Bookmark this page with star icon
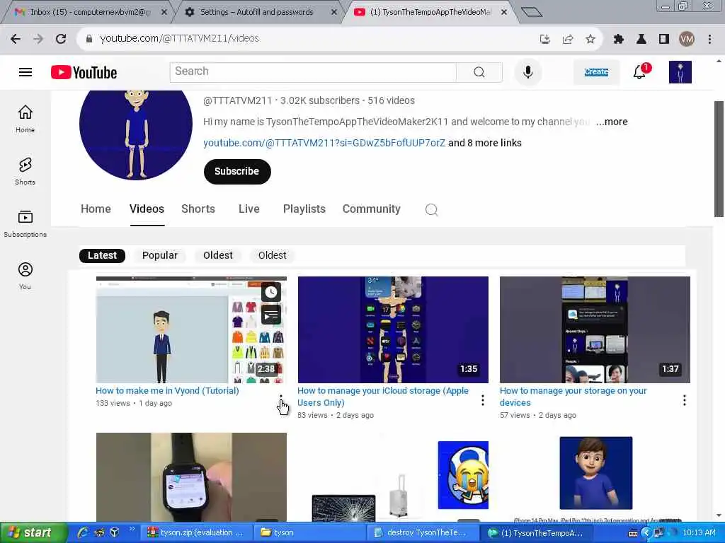 pos(590,39)
